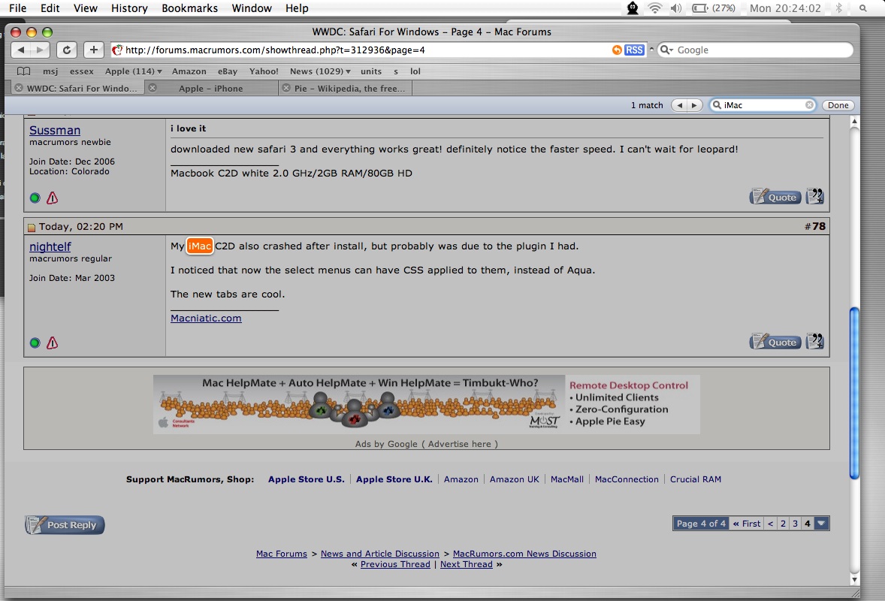Click nightelf's online status green dot

[x=35, y=343]
